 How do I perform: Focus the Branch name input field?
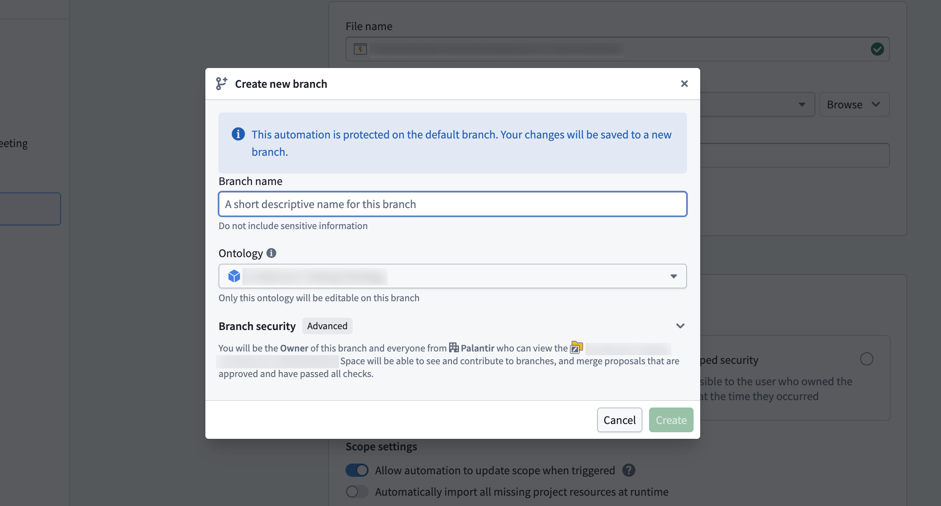(x=452, y=204)
